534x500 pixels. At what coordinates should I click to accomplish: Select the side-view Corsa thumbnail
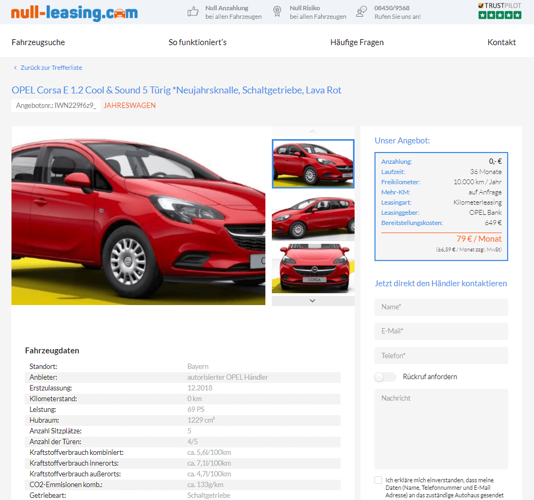(313, 216)
